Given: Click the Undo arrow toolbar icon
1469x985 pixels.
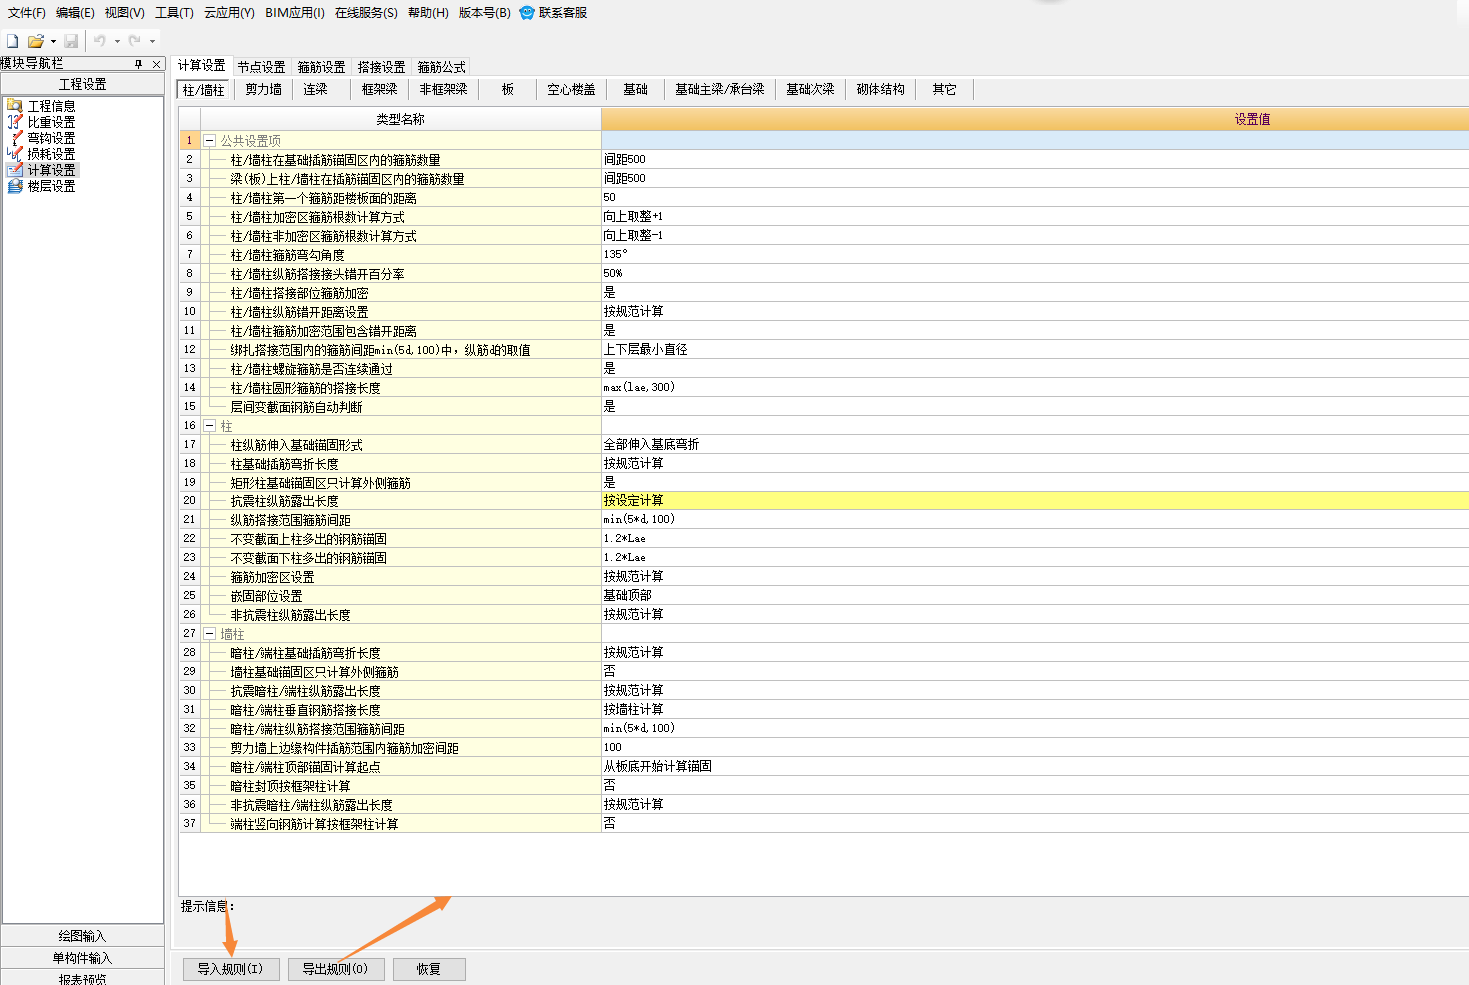Looking at the screenshot, I should click(100, 41).
